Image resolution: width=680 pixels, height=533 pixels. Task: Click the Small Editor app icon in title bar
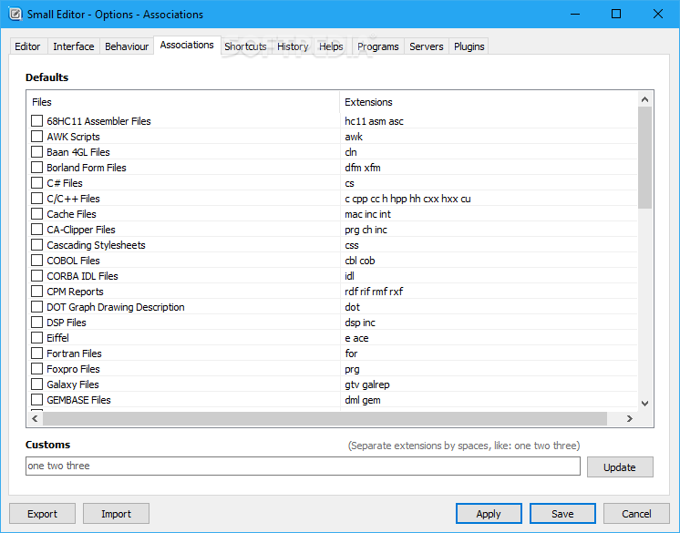15,15
